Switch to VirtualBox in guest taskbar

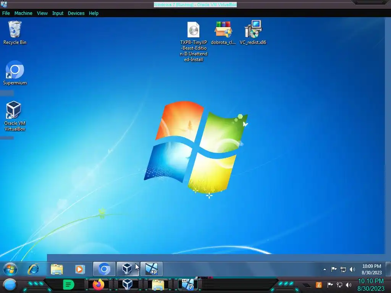click(128, 269)
